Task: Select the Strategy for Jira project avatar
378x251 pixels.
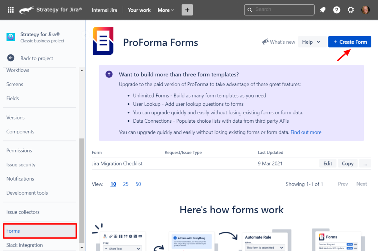Action: (x=10, y=37)
